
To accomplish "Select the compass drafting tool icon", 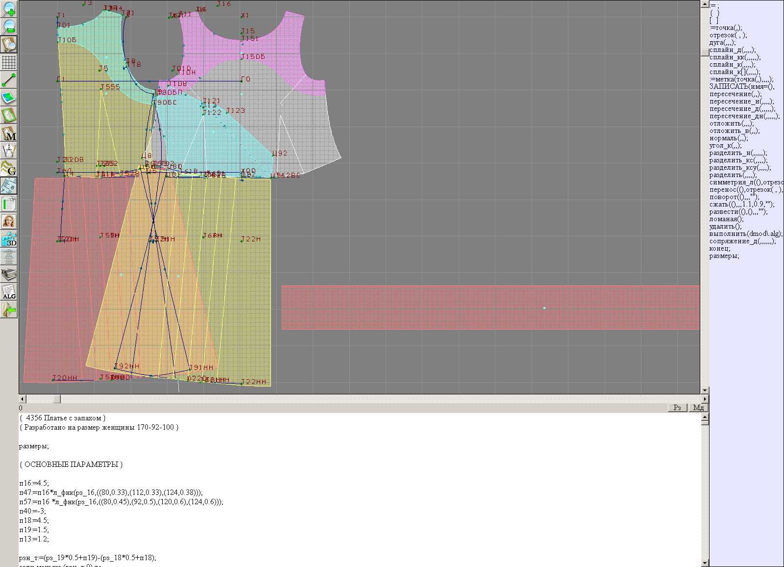I will 9,151.
